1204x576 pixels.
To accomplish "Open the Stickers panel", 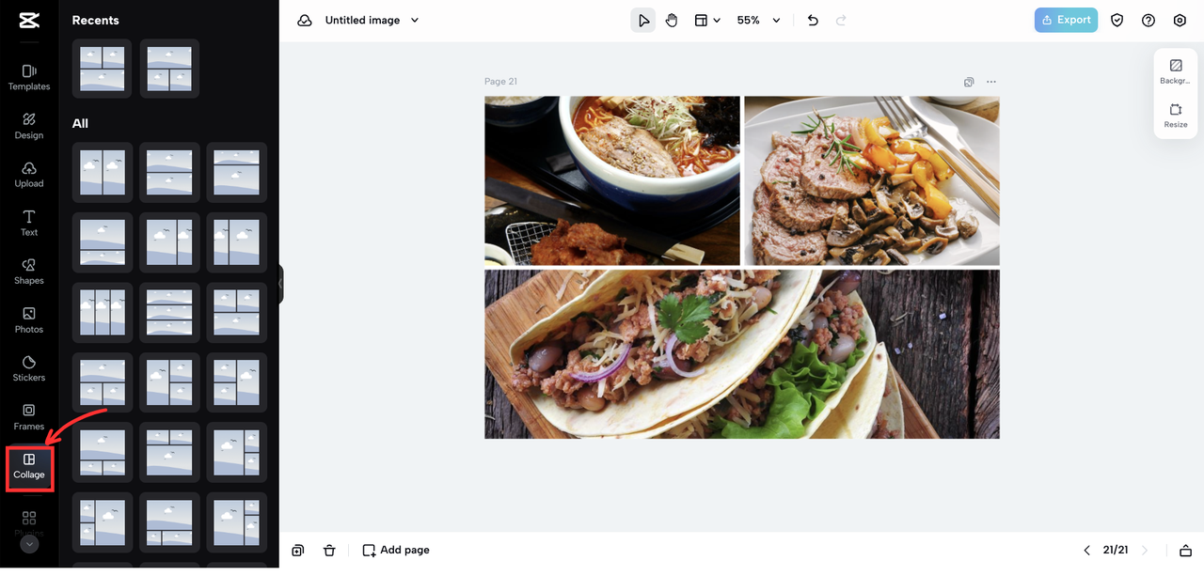I will tap(29, 368).
